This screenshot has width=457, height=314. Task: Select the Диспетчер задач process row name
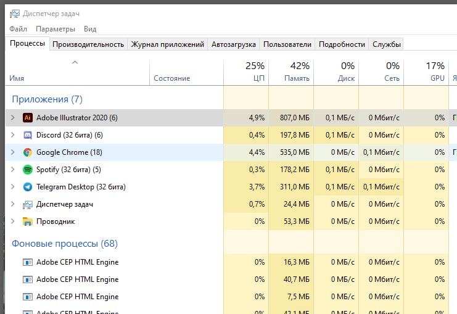tap(64, 204)
